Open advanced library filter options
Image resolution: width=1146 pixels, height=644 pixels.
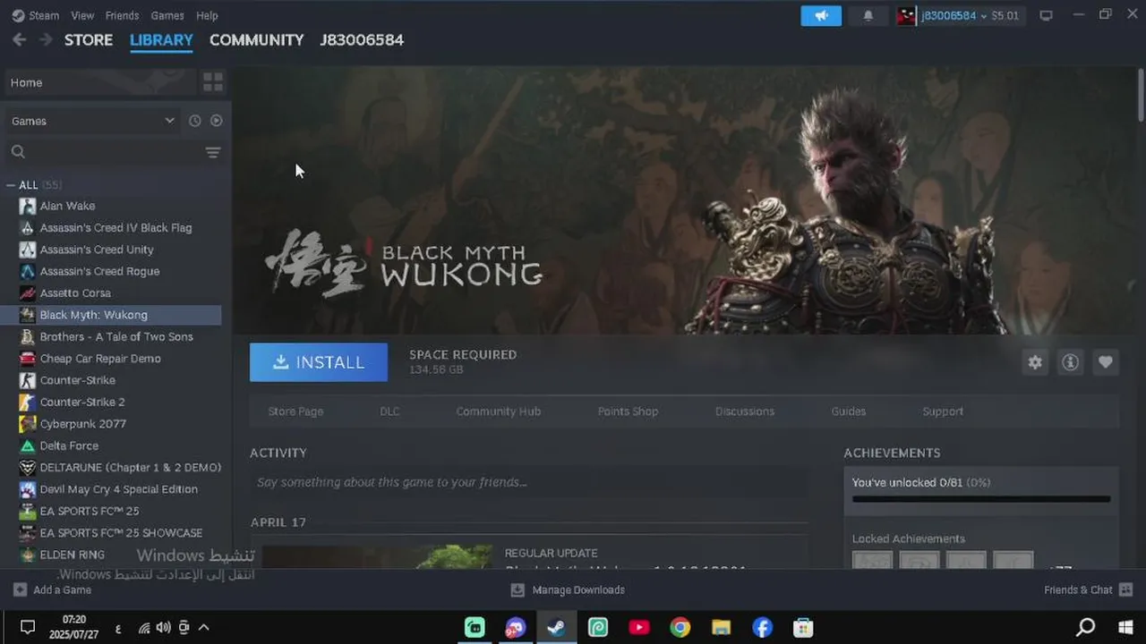click(213, 152)
